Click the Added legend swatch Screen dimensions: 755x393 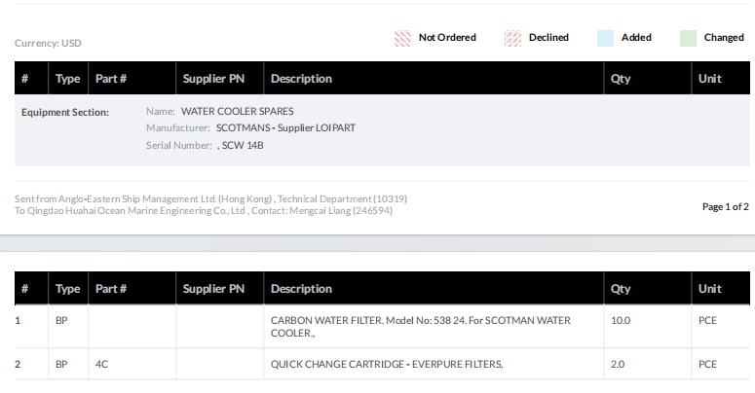click(605, 39)
